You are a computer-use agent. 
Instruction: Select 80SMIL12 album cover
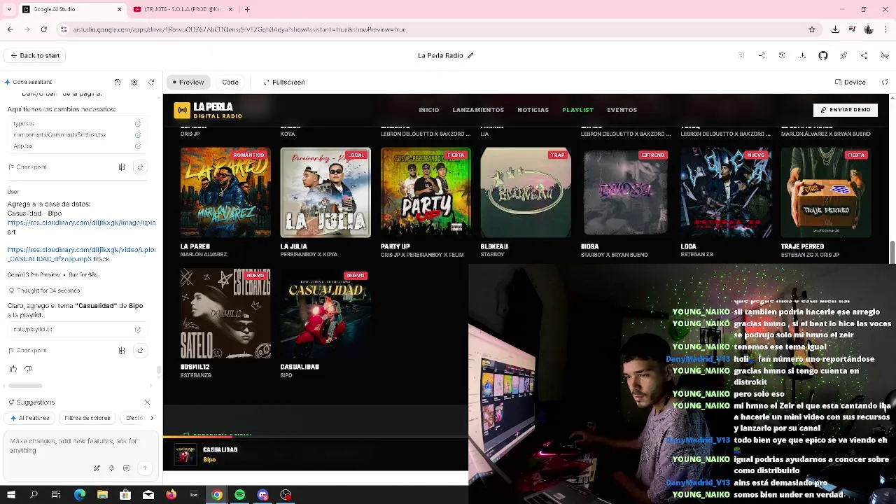coord(225,313)
